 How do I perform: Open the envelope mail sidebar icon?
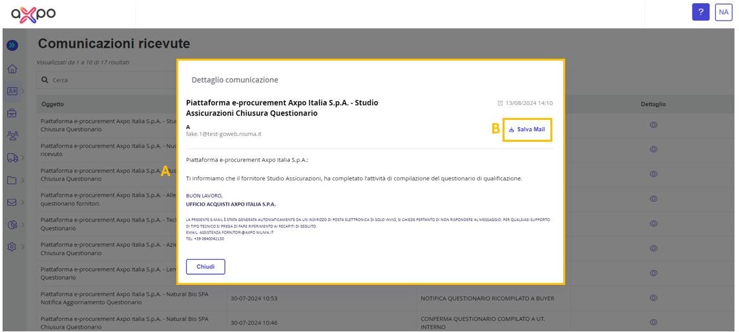click(13, 202)
